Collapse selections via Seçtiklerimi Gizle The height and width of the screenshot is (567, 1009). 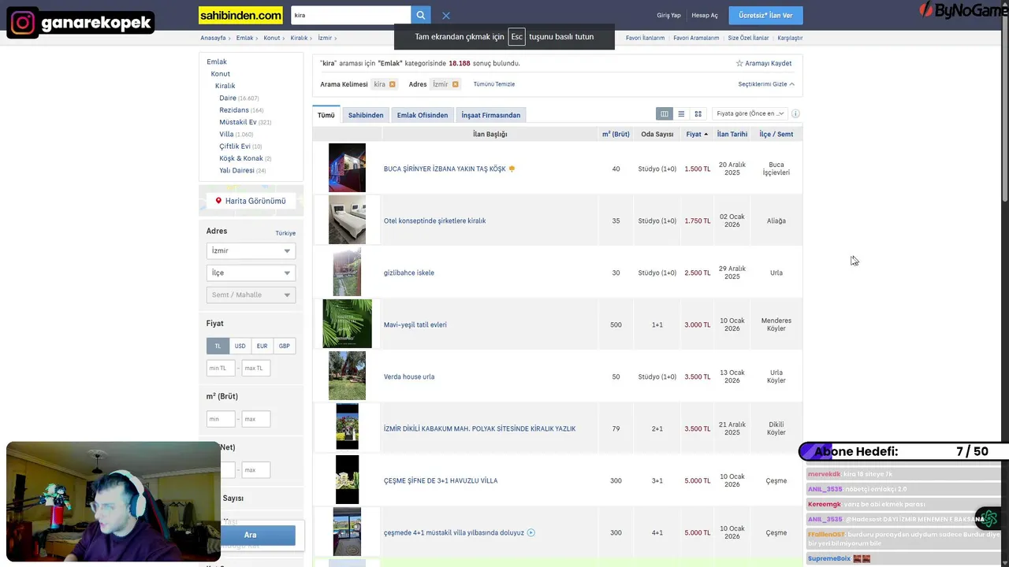pyautogui.click(x=766, y=84)
